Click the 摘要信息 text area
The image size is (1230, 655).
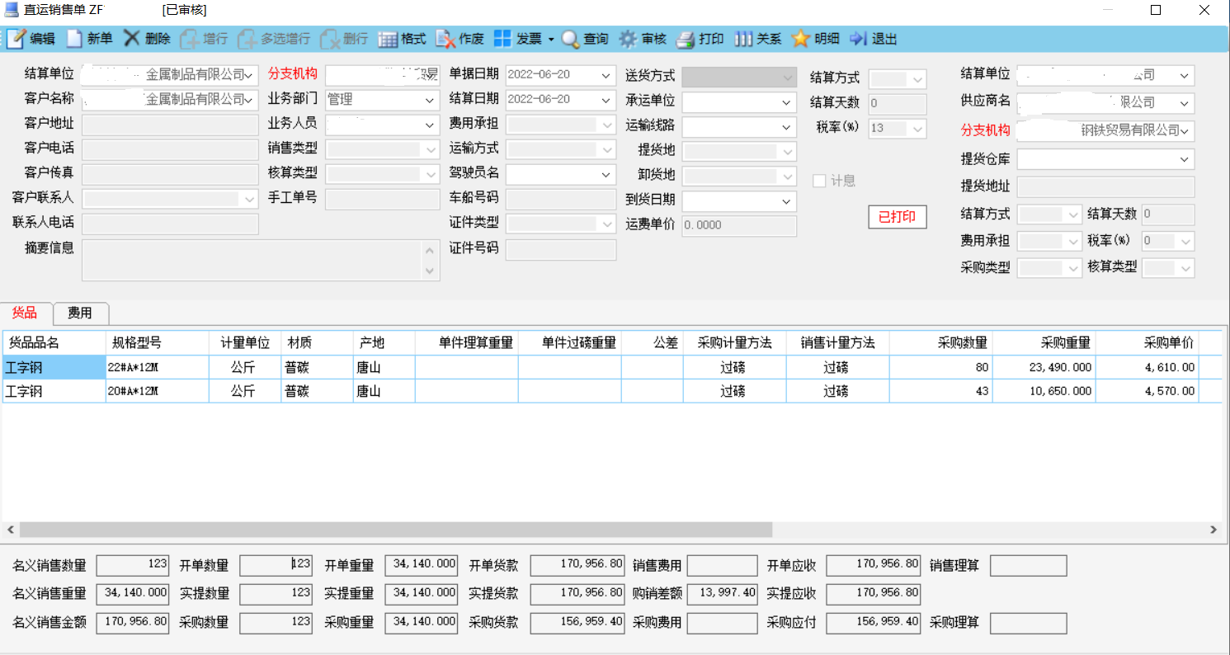[261, 261]
